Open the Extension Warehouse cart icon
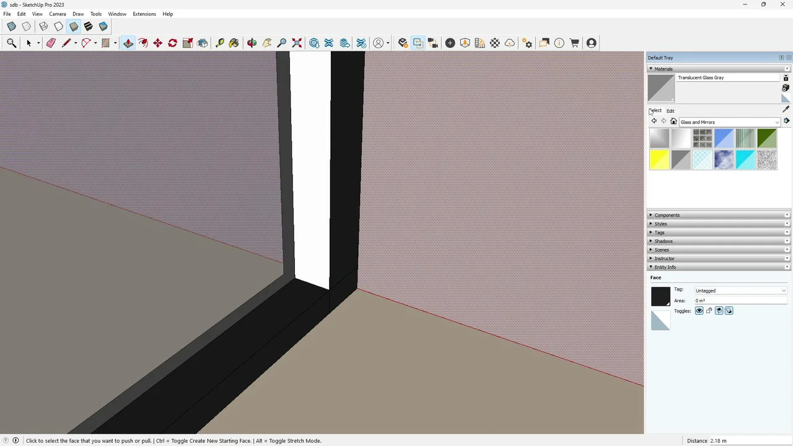 574,43
